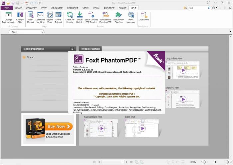This screenshot has height=165, width=233.
Task: Click the Save icon in quick access toolbar
Action: 13,3
